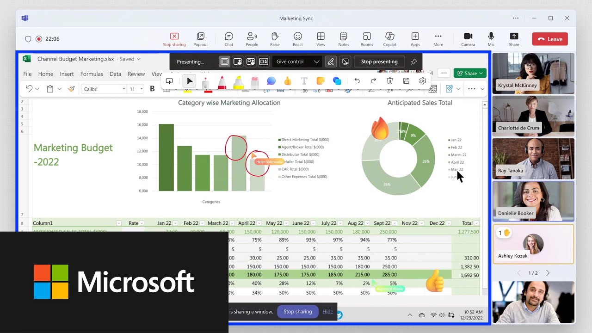Select the pink eraser tool
Screen dimensions: 592x333
click(x=254, y=82)
